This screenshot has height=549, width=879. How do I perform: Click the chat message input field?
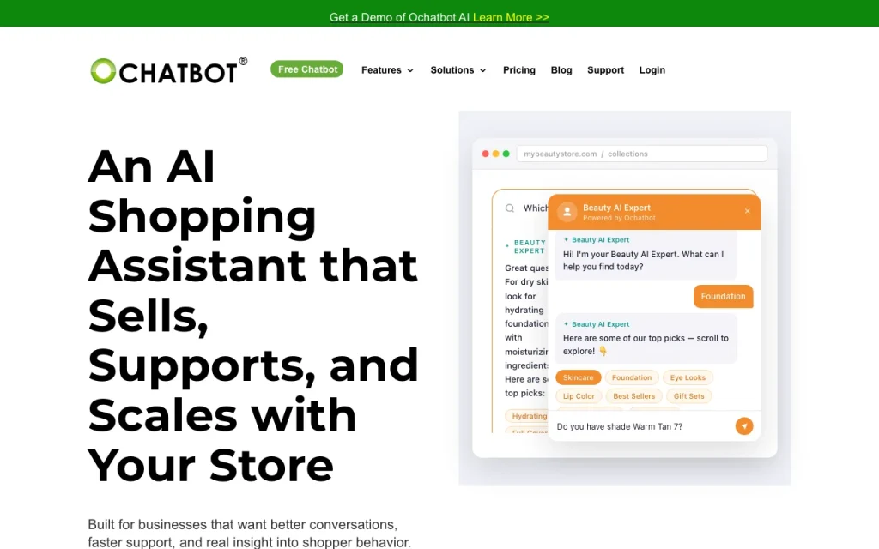click(x=642, y=426)
